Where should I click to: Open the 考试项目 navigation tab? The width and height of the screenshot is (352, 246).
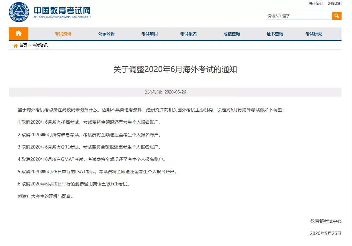(149, 34)
